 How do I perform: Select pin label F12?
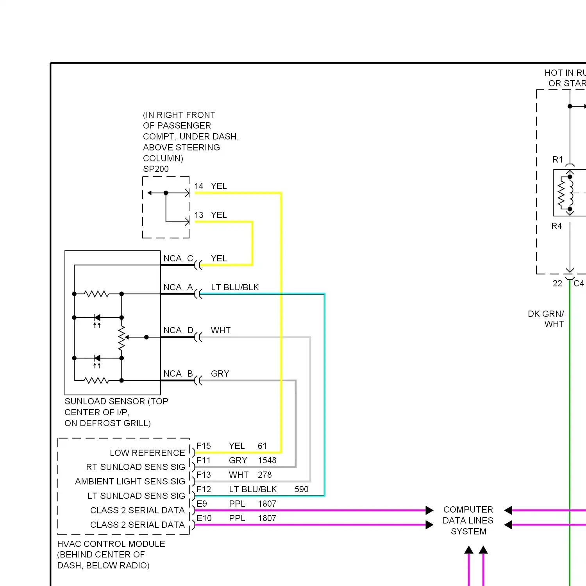pos(204,490)
